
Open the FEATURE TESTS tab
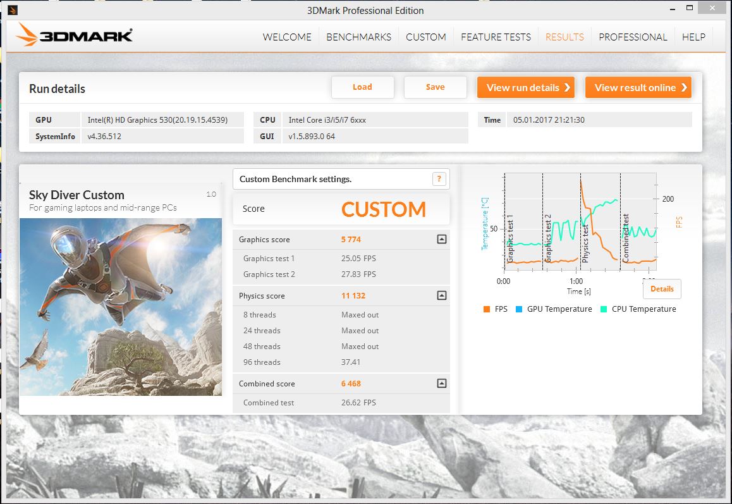[x=496, y=37]
